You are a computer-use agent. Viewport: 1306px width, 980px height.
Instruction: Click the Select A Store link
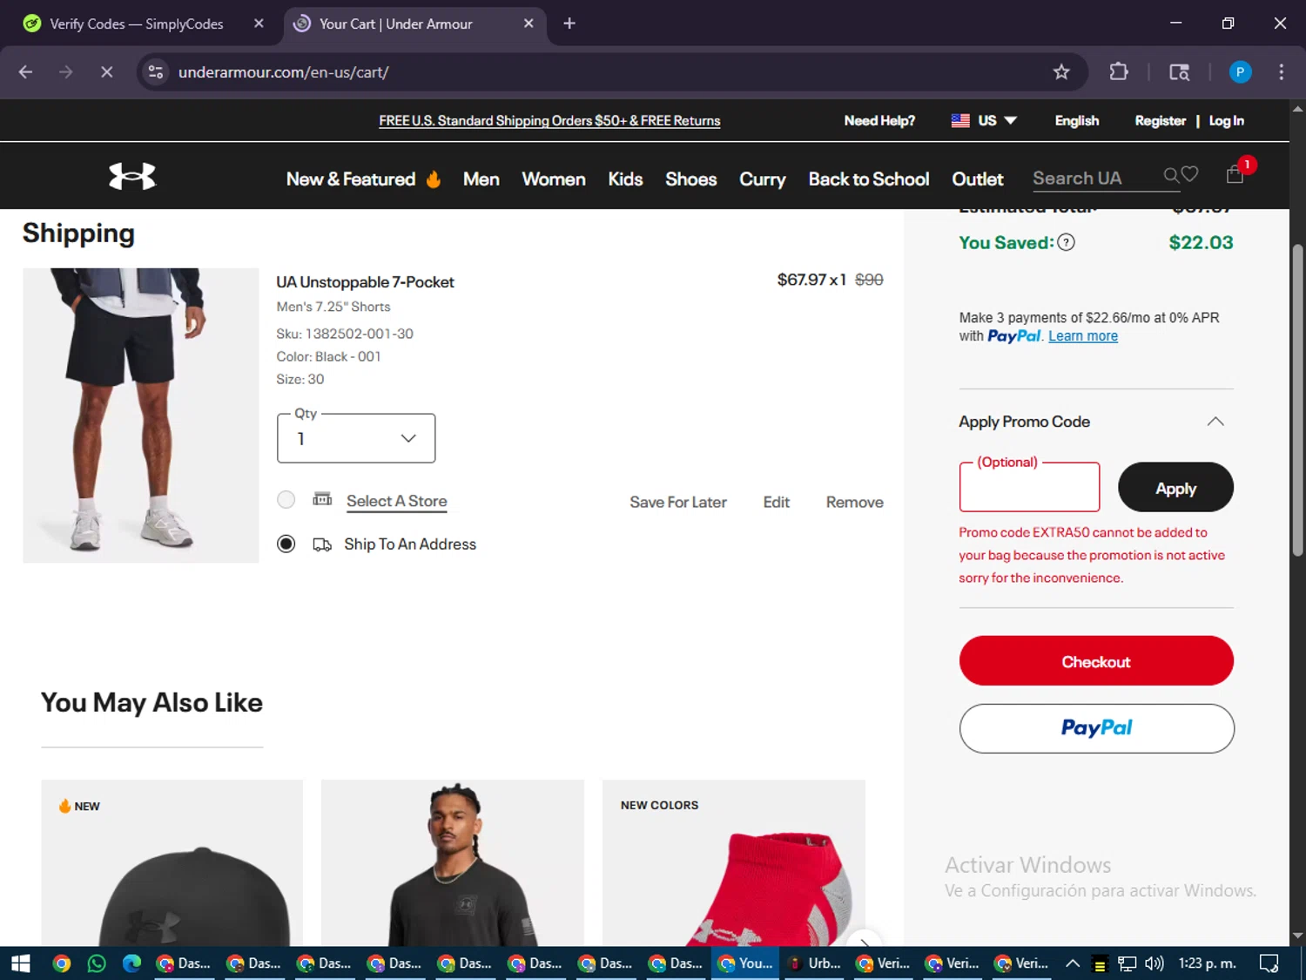pos(397,501)
